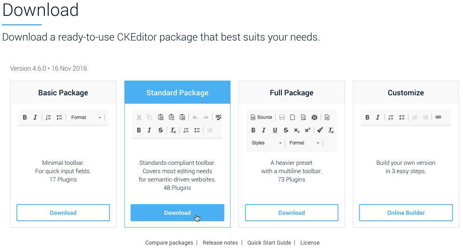Click the Remove Format icon in Standard Package
This screenshot has height=249, width=463.
pos(173,130)
